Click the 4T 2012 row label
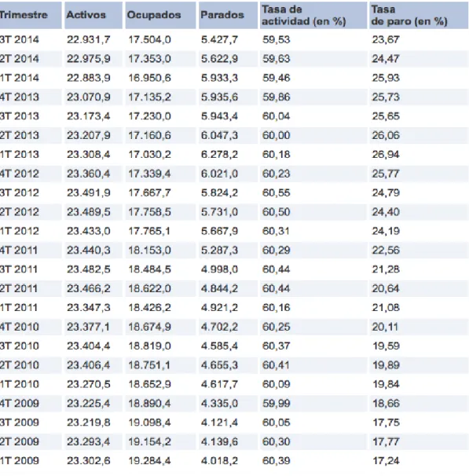This screenshot has height=476, width=469. pos(20,174)
